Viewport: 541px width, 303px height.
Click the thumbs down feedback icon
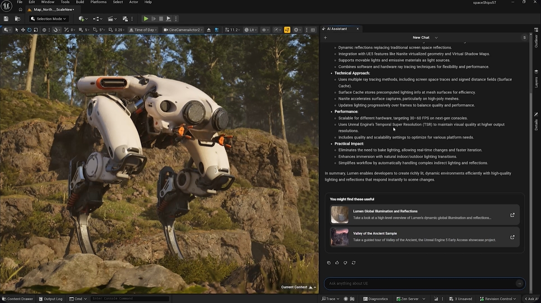tap(345, 262)
